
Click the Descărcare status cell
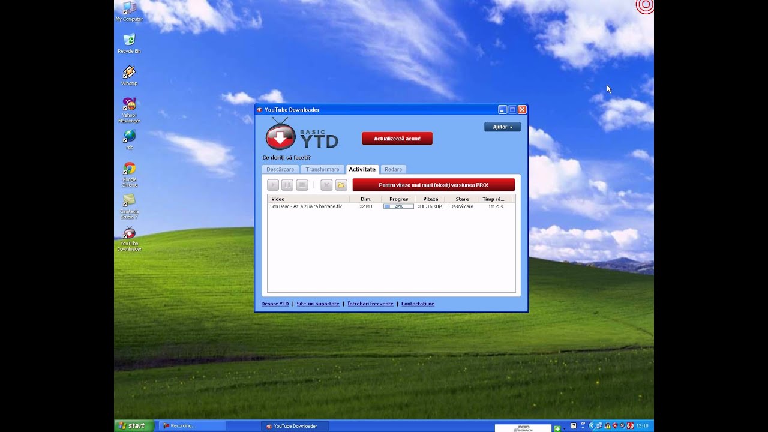tap(462, 206)
